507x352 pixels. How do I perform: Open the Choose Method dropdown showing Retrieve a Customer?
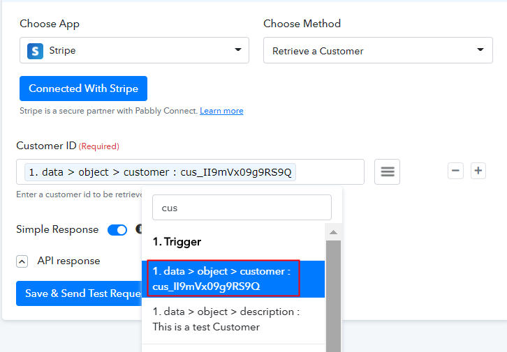click(x=378, y=50)
